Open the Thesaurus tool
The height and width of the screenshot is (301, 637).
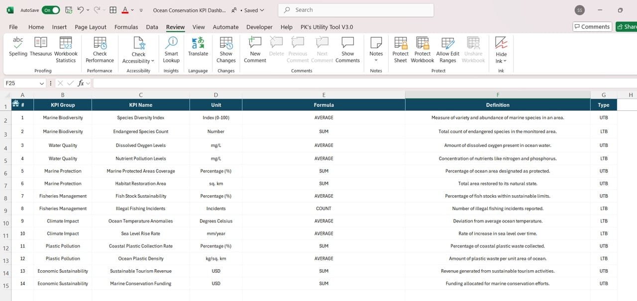click(x=40, y=47)
